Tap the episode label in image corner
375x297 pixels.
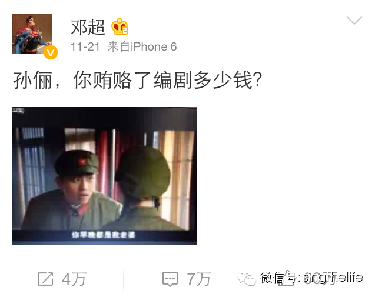coord(18,110)
